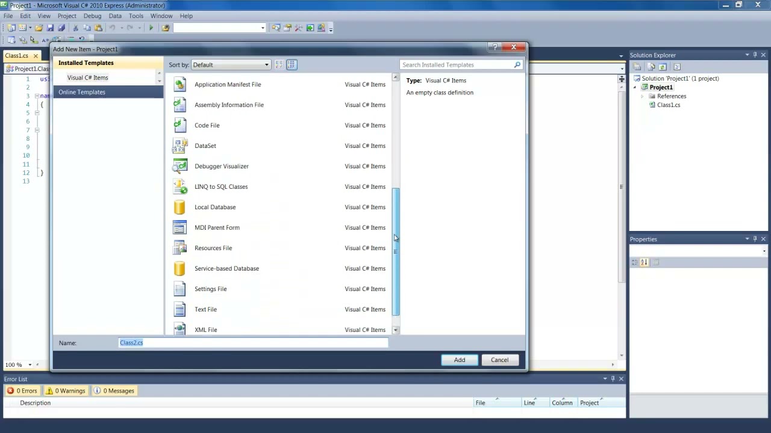Select the Text File template

click(279, 309)
